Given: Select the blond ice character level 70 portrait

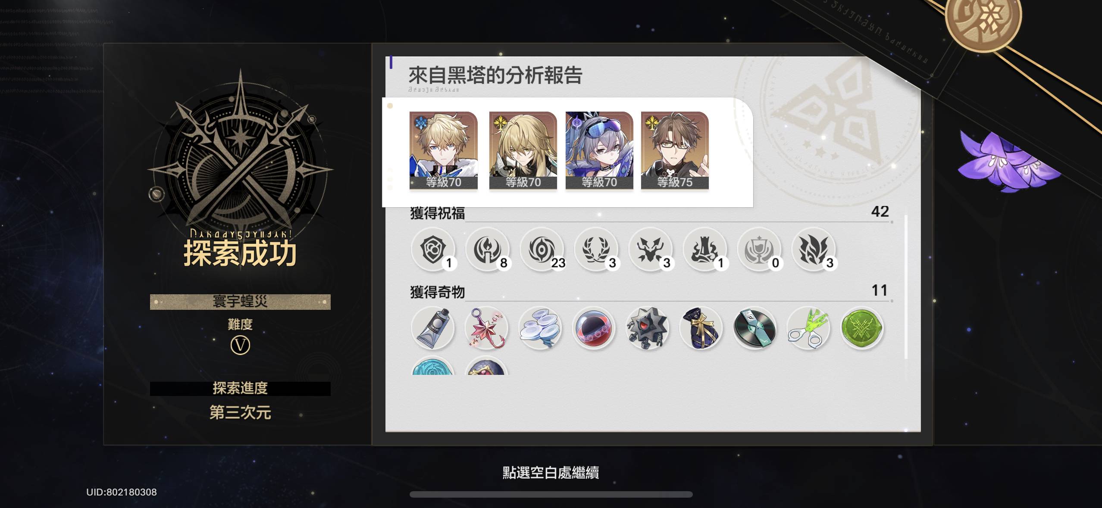Looking at the screenshot, I should 443,150.
